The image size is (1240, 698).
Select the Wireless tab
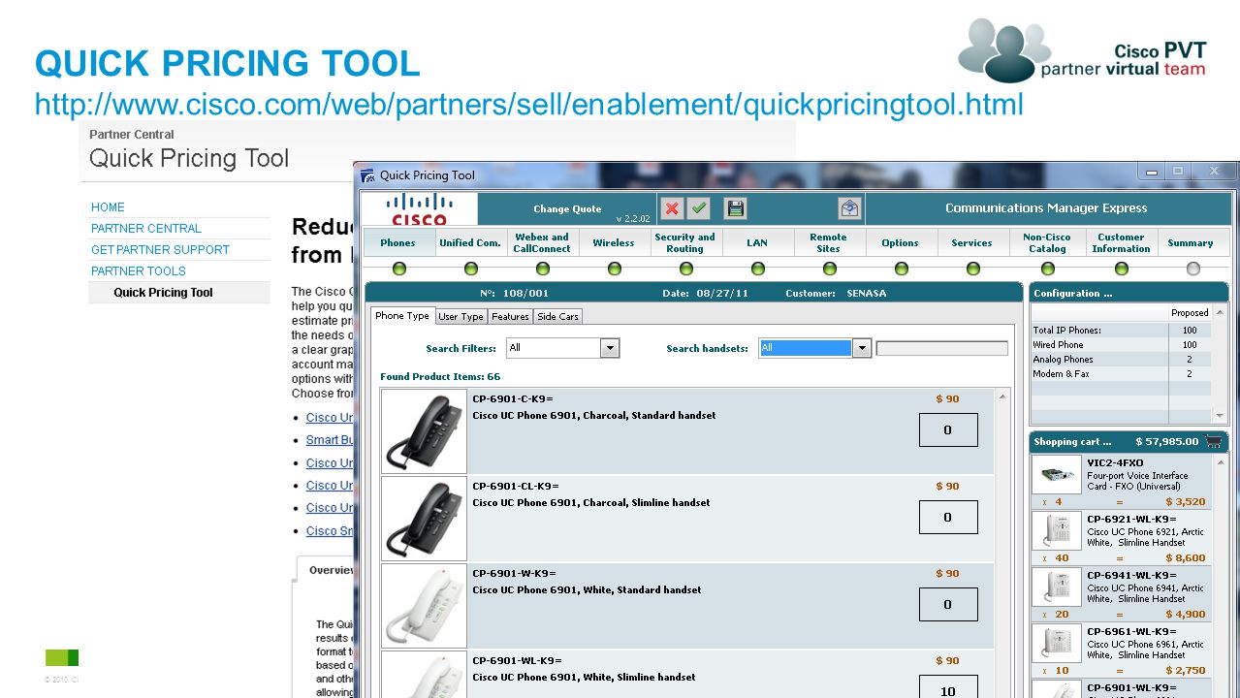pos(614,242)
